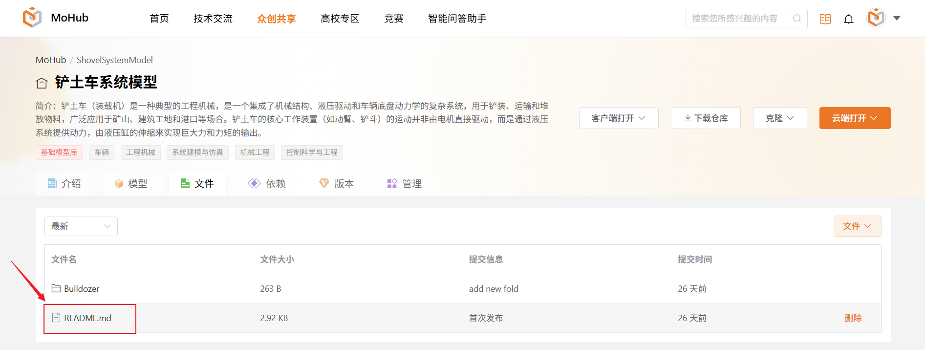925x350 pixels.
Task: Click 文件名 column header
Action: coord(64,260)
